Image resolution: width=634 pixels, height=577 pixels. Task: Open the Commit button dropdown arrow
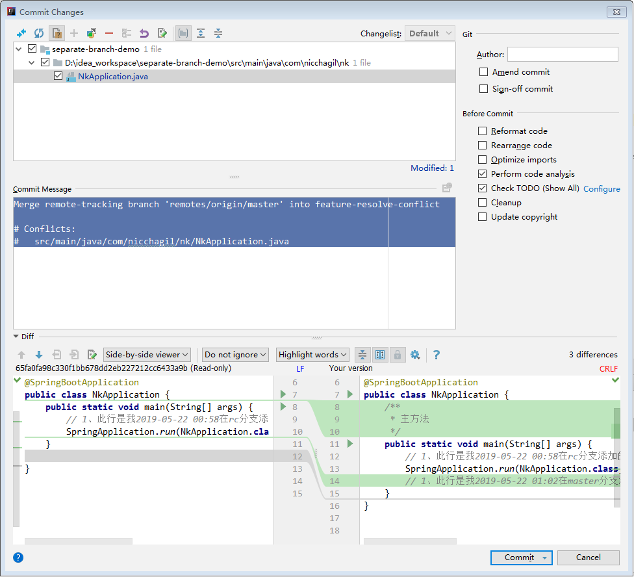(544, 558)
